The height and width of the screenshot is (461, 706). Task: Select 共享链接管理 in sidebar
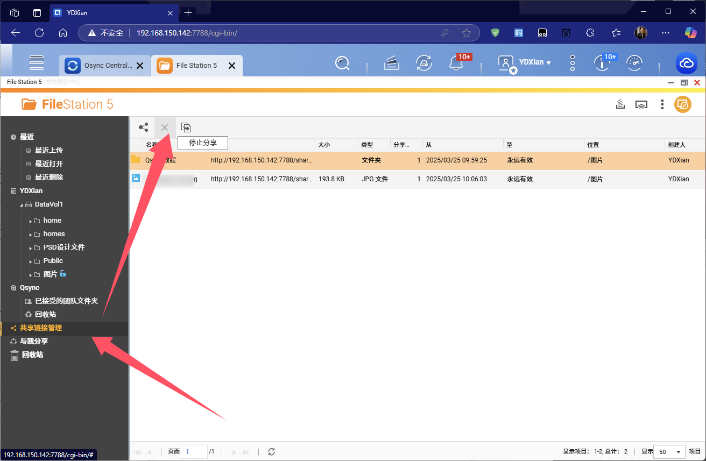pos(41,328)
